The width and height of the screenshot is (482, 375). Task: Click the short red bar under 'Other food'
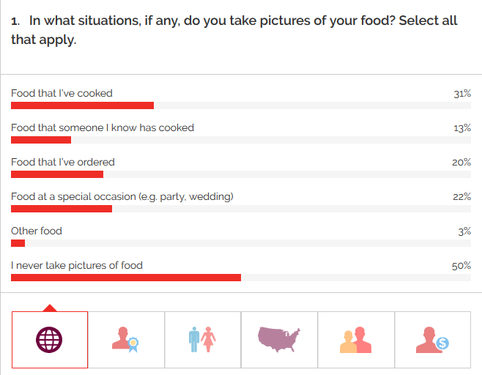pyautogui.click(x=18, y=243)
